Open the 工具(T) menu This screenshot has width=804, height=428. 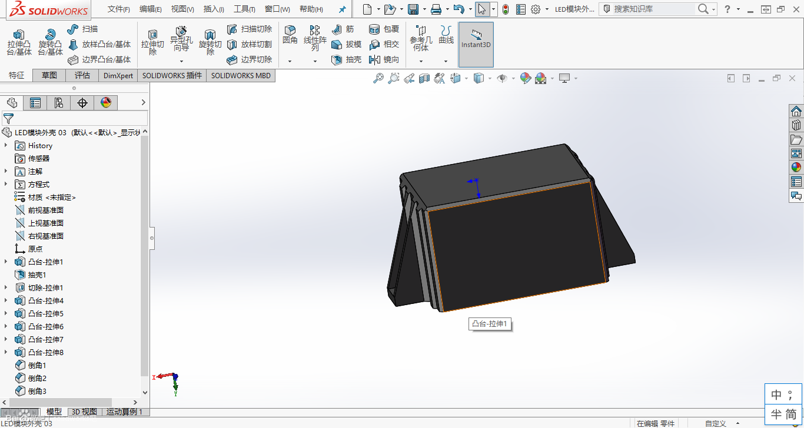coord(244,9)
